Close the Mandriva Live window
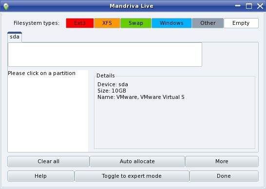 tap(260, 6)
